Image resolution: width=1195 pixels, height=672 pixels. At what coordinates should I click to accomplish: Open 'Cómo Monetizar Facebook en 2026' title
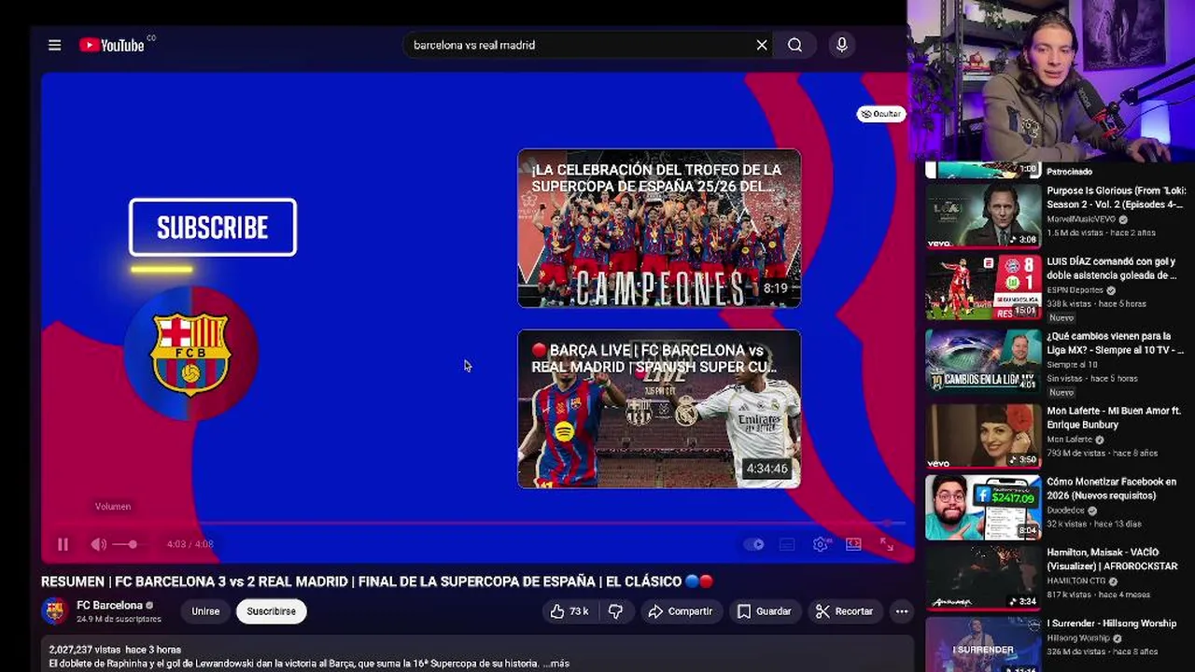point(1112,488)
